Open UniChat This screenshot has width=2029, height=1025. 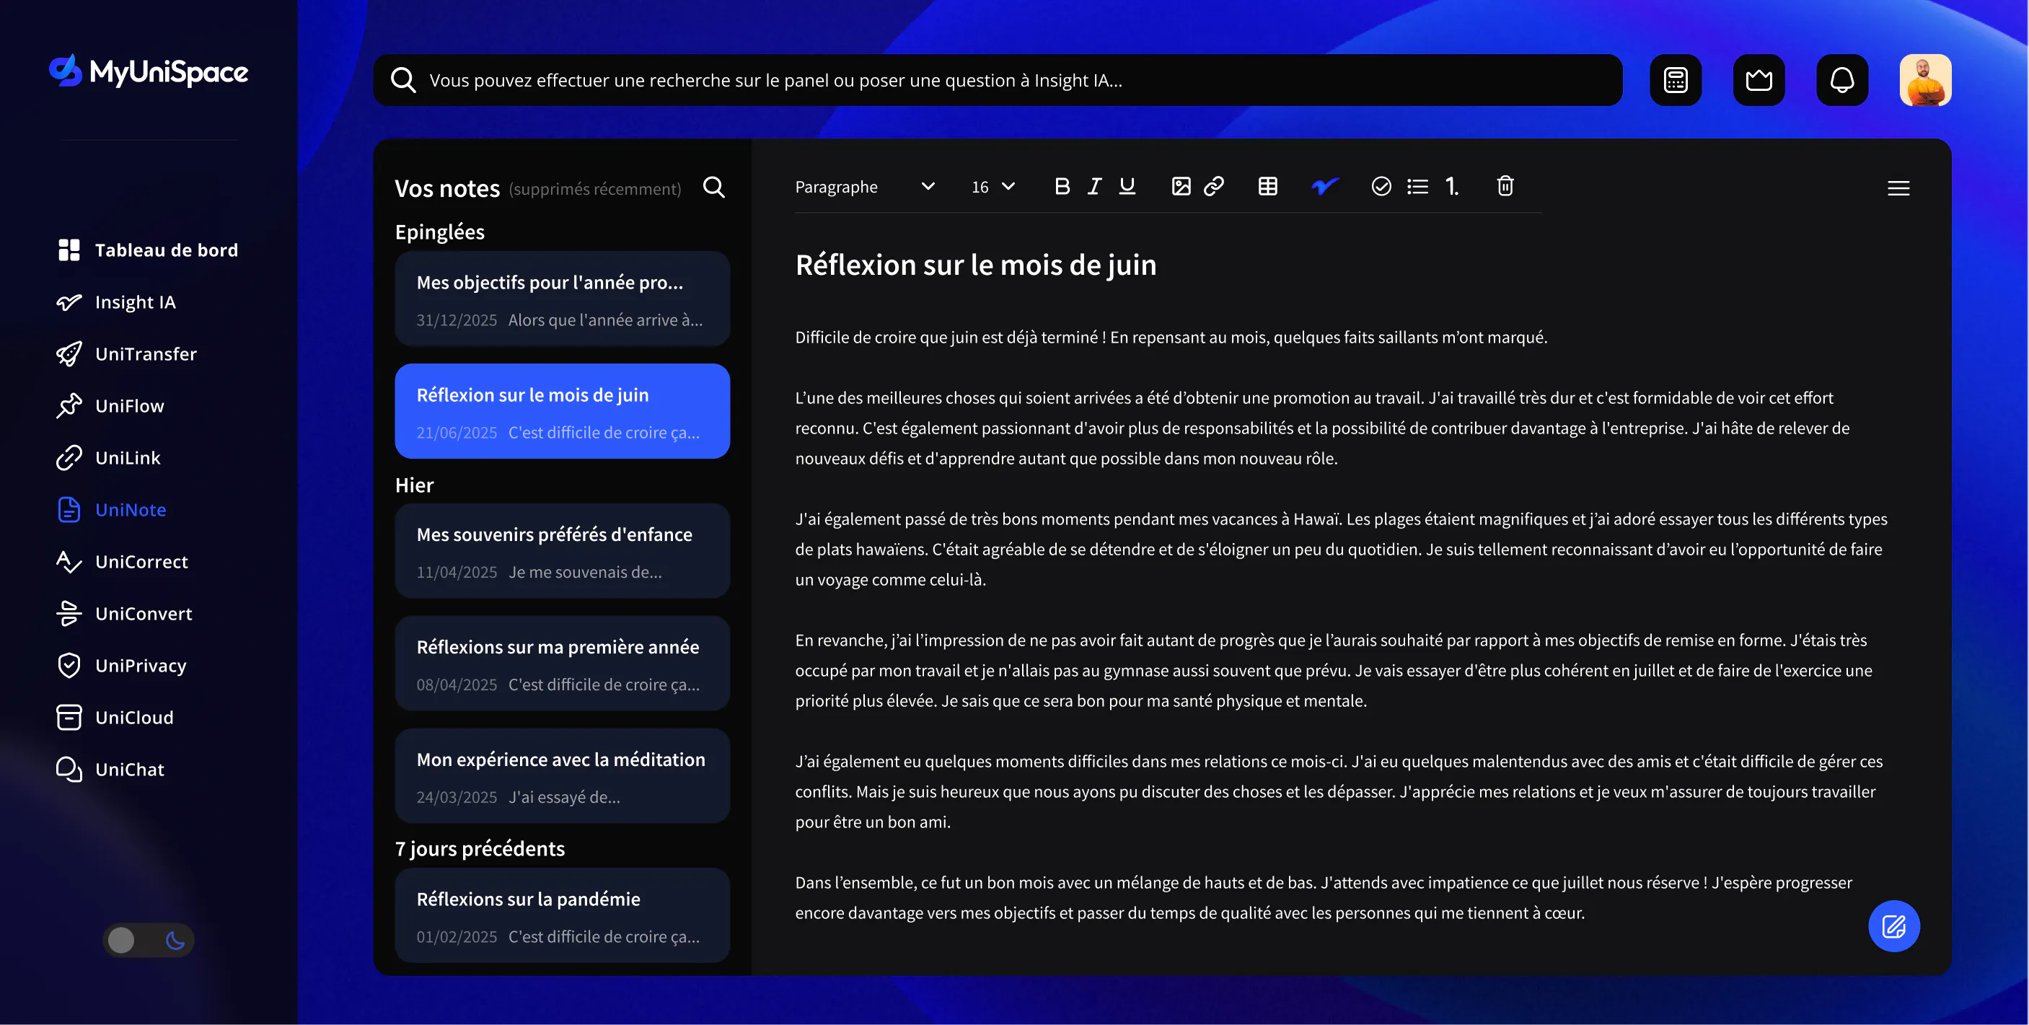point(110,770)
